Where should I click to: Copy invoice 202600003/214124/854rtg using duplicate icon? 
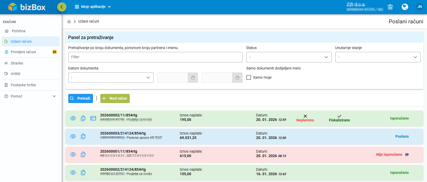[83, 136]
